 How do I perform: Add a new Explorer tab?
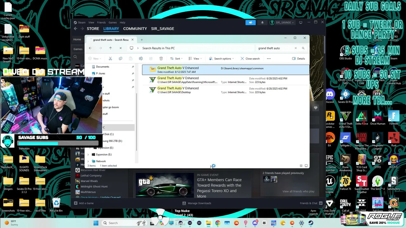tap(142, 40)
